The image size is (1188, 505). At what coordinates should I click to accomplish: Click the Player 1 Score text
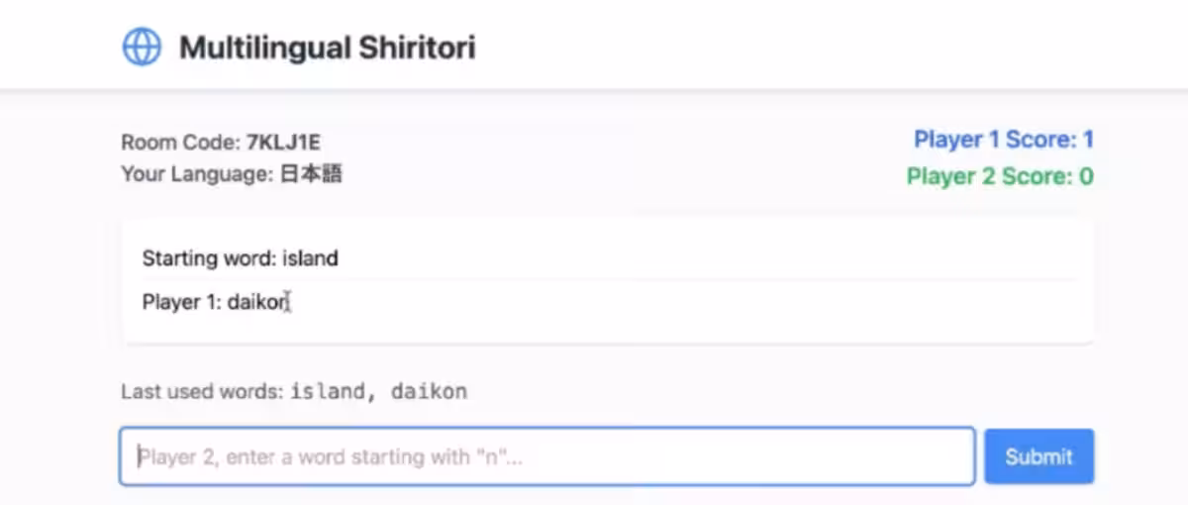click(993, 140)
